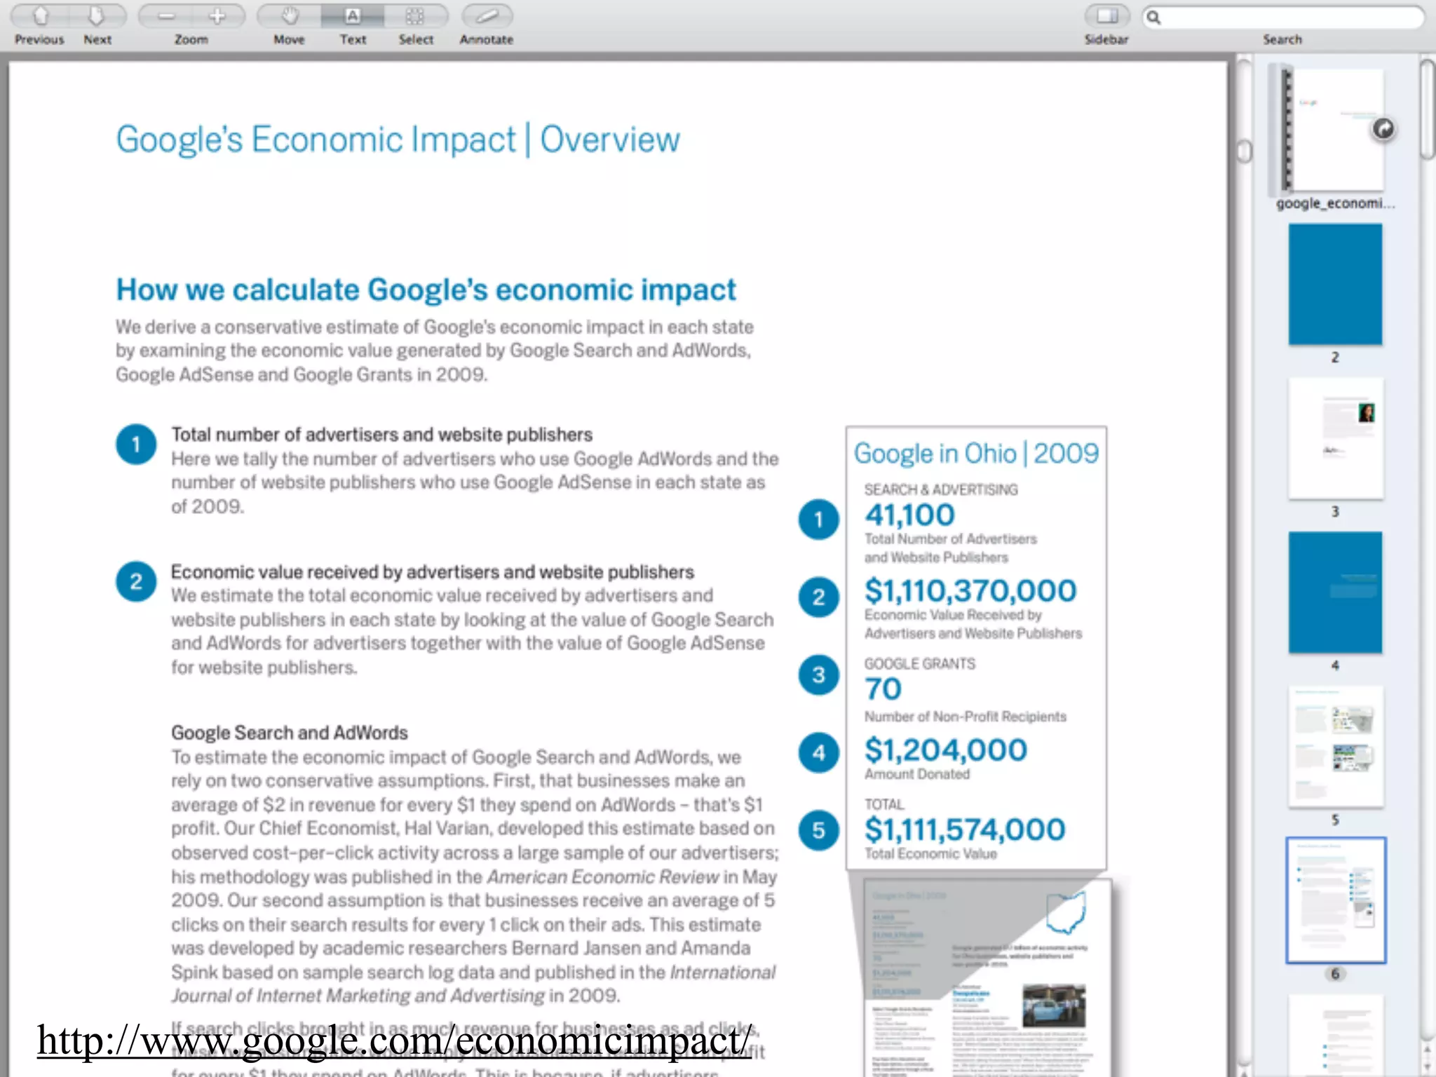Open page 3 thumbnail
Image resolution: width=1436 pixels, height=1077 pixels.
tap(1335, 438)
